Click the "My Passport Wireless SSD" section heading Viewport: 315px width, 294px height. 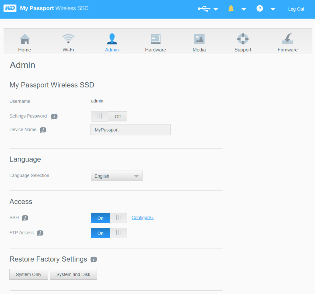(52, 85)
